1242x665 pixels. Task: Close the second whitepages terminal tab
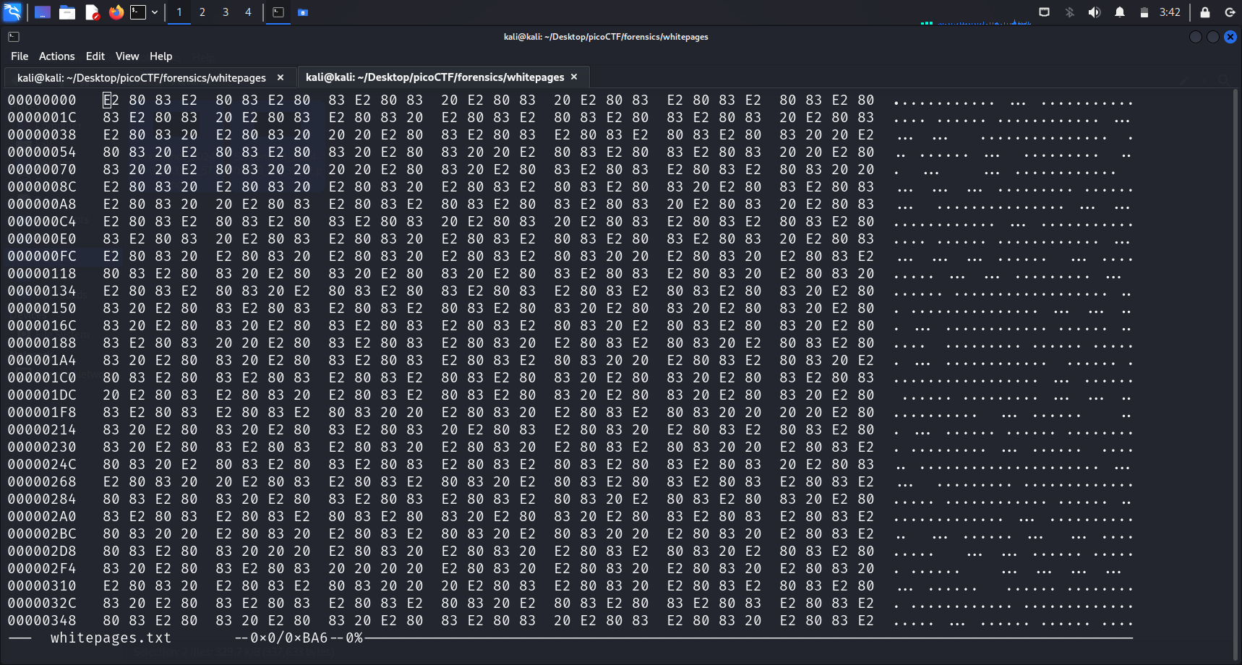[x=574, y=77]
